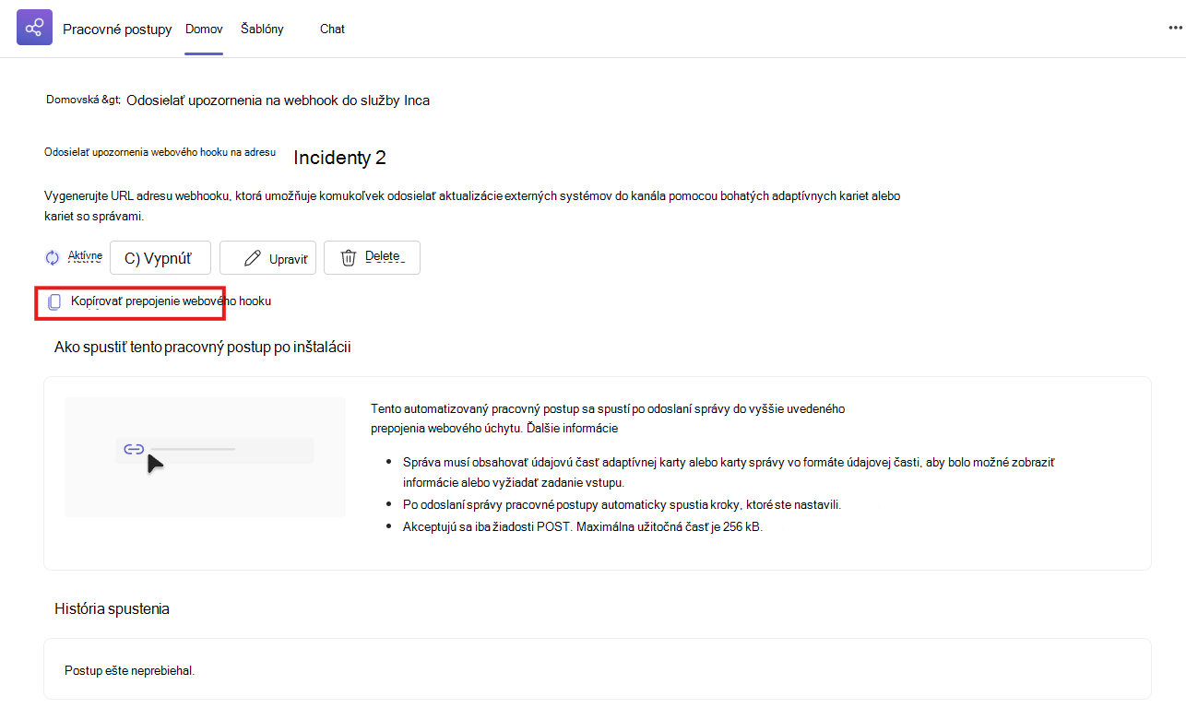Click the Postup ešte neprebiehal history panel
This screenshot has height=708, width=1186.
pyautogui.click(x=598, y=669)
